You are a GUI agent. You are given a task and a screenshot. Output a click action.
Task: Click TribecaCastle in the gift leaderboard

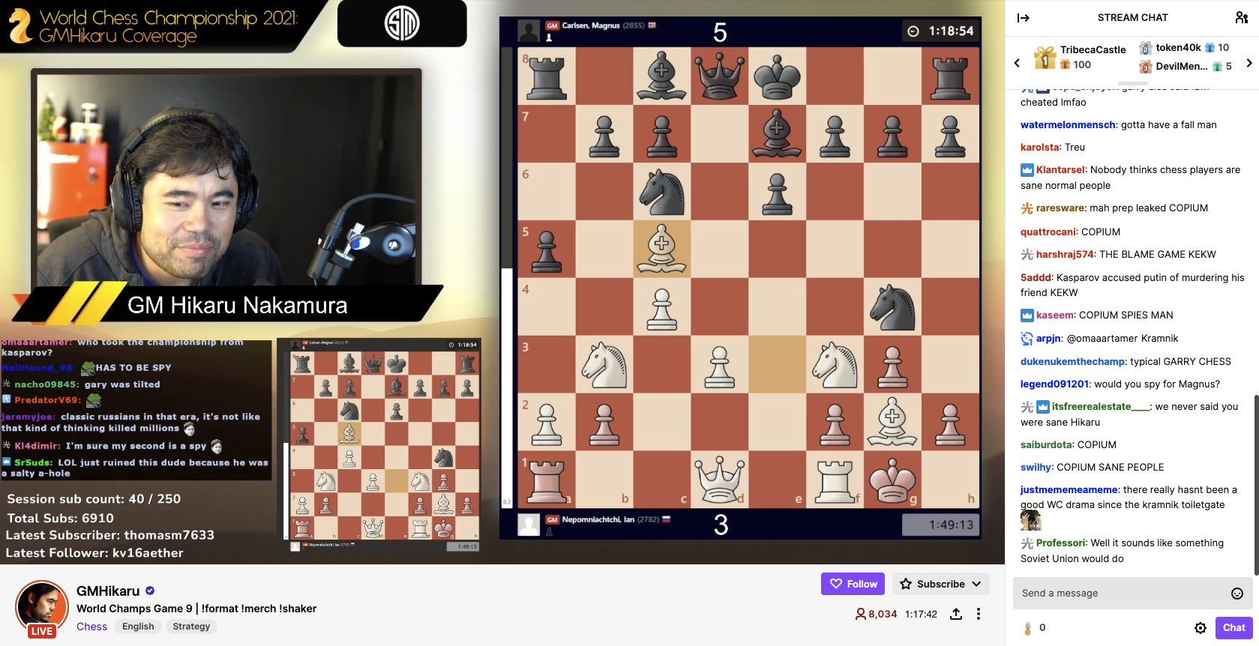coord(1093,49)
